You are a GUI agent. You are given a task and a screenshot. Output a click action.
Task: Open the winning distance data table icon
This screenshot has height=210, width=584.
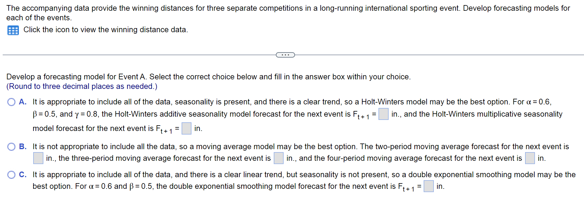click(13, 30)
